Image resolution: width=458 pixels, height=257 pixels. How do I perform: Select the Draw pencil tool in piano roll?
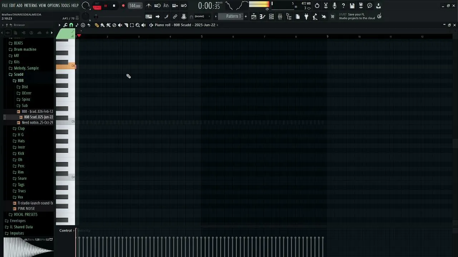(x=97, y=25)
